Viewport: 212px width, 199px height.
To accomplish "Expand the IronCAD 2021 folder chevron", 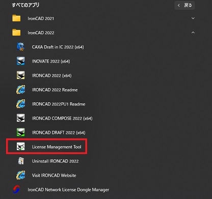I will [193, 18].
